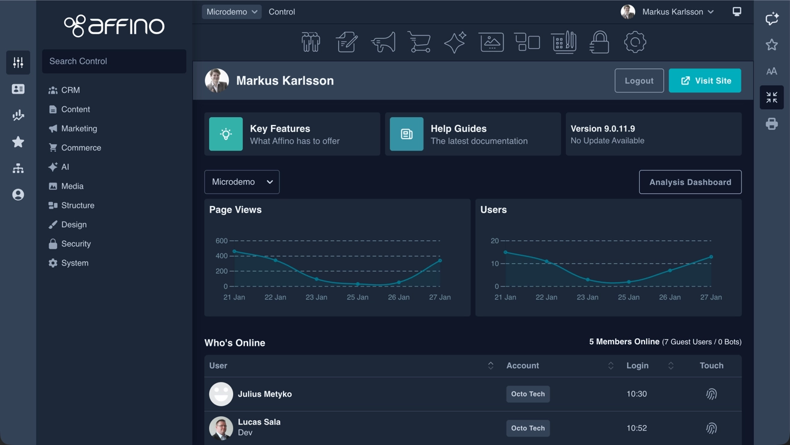This screenshot has width=790, height=445.
Task: Open the Microdemo selector above Page Views
Action: pos(242,182)
